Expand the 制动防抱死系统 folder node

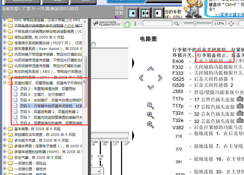point(5,71)
